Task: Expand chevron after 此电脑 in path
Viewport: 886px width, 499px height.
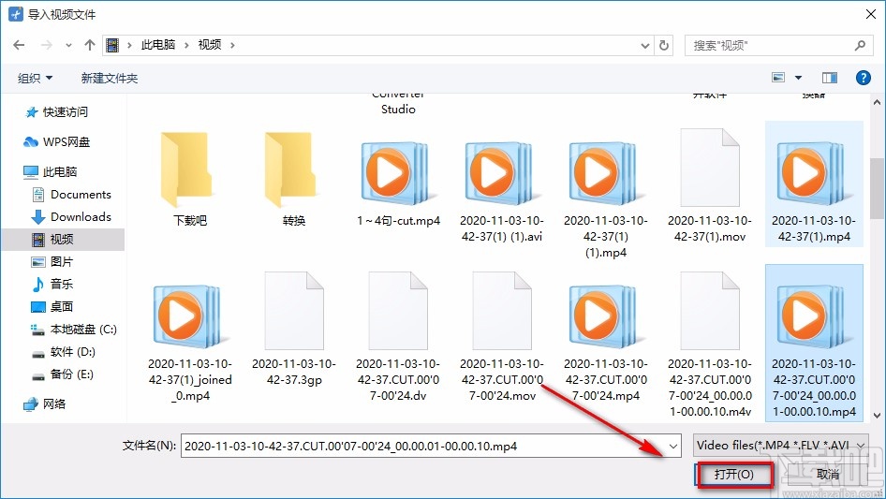Action: point(186,45)
